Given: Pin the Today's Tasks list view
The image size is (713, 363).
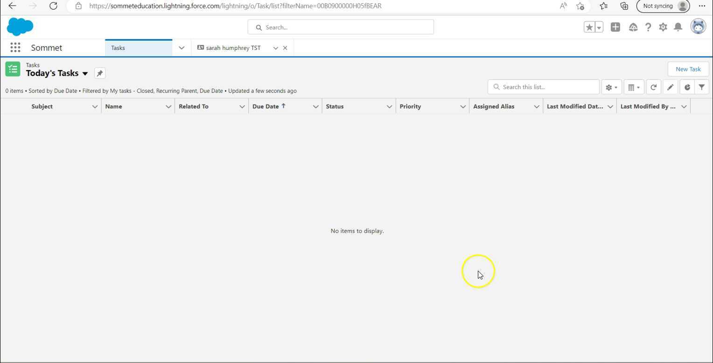Looking at the screenshot, I should pos(99,73).
